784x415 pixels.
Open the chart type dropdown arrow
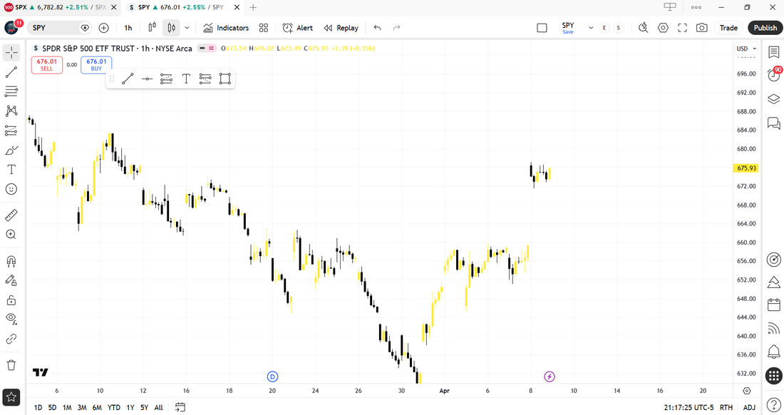coord(187,28)
